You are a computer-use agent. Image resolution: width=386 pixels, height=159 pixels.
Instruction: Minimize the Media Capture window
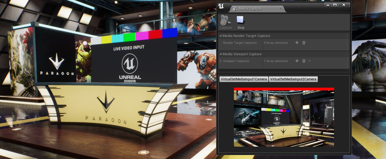(327, 4)
